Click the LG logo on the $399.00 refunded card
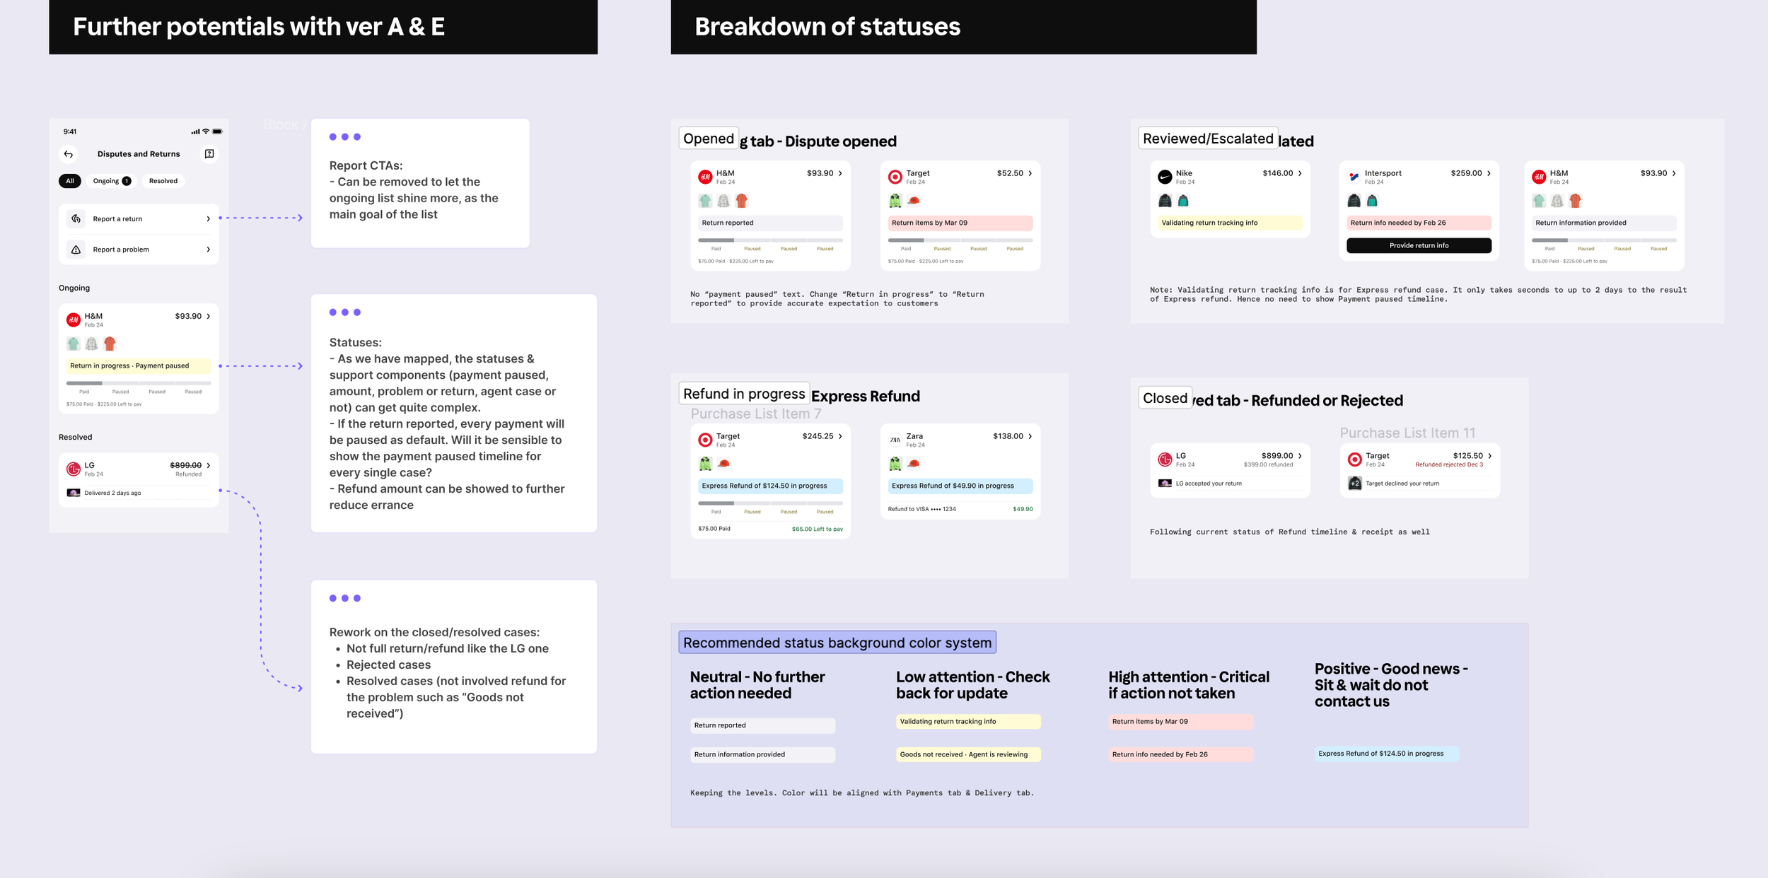The width and height of the screenshot is (1768, 878). point(1165,460)
